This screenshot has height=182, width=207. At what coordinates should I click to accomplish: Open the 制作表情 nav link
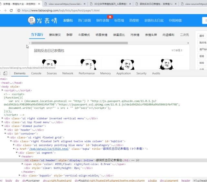[103, 20]
